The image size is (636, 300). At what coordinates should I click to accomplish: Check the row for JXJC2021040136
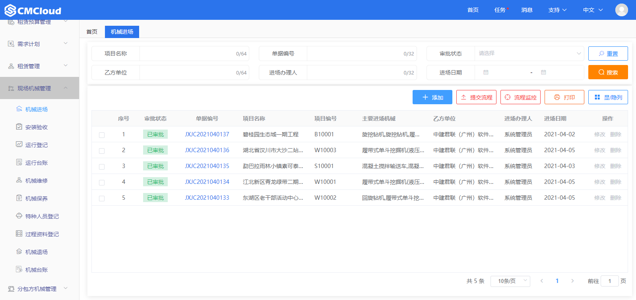(x=102, y=151)
